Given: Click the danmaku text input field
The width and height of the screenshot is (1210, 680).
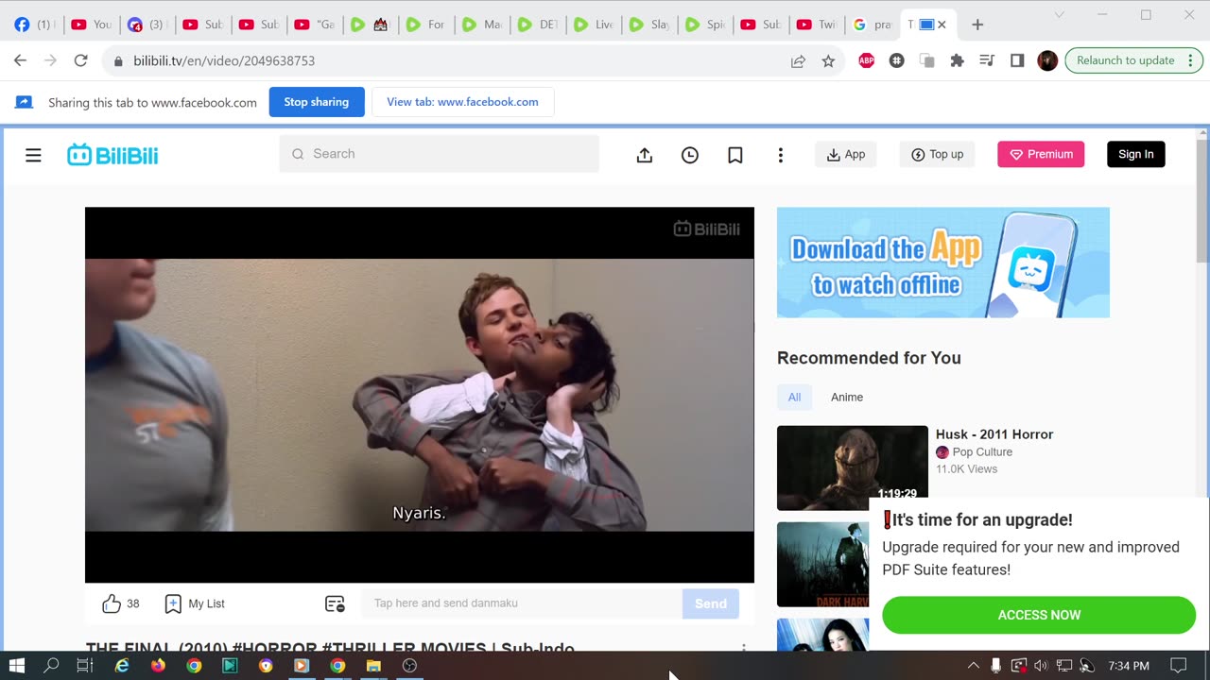Looking at the screenshot, I should 522,603.
